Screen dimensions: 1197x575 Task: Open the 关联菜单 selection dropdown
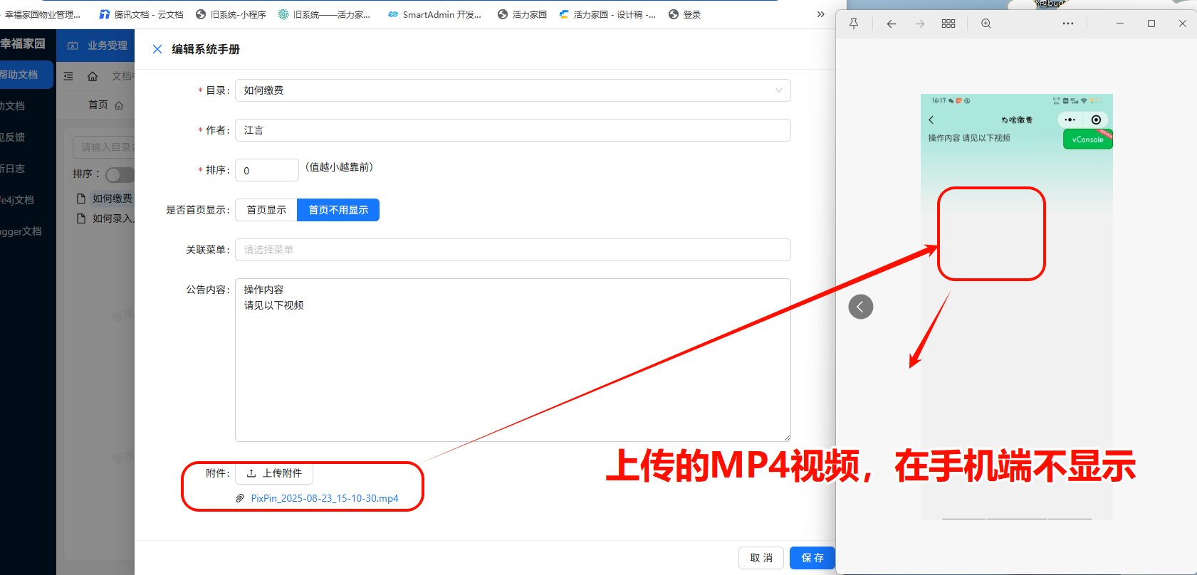pyautogui.click(x=513, y=250)
